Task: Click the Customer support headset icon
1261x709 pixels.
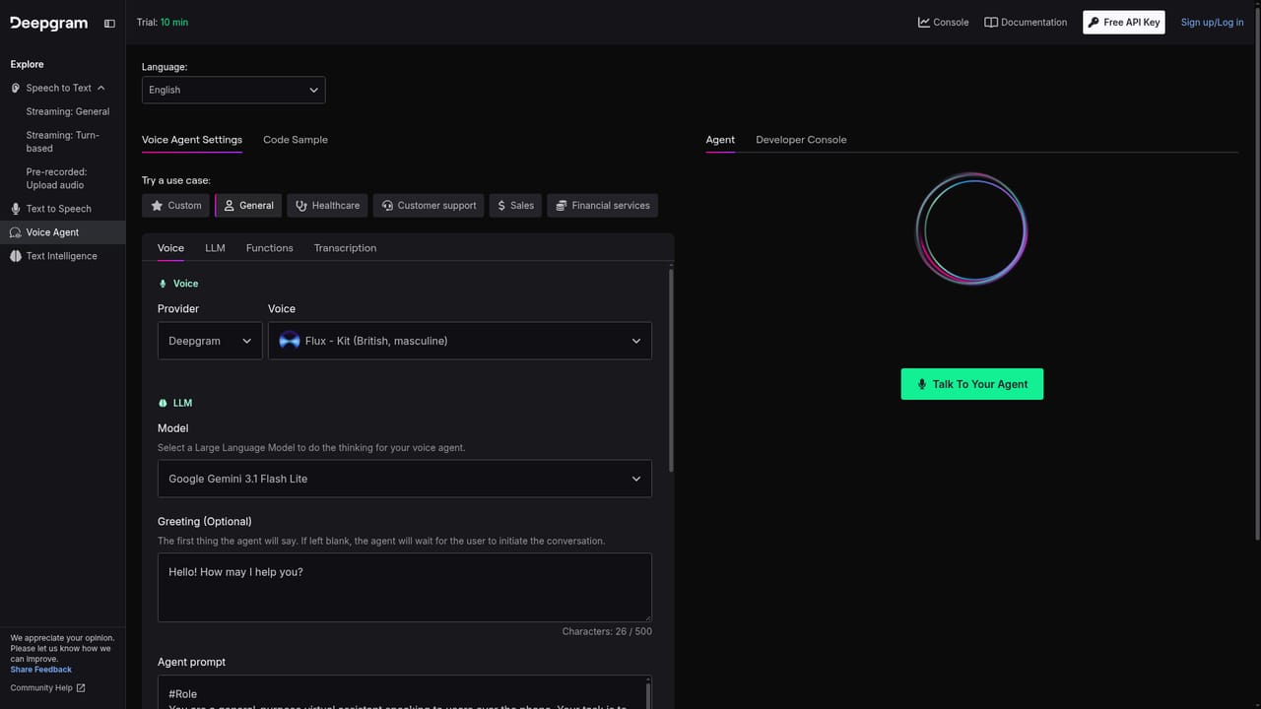Action: point(387,206)
